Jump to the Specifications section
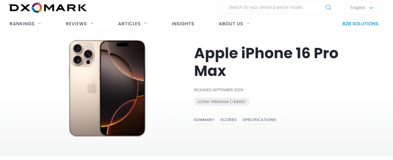This screenshot has height=160, width=393. tap(259, 120)
